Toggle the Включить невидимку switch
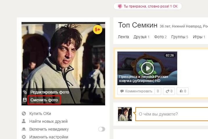 (102, 129)
